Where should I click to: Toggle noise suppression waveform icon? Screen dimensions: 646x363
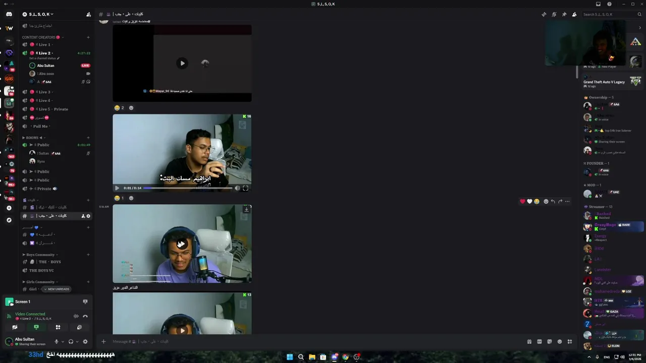(x=76, y=316)
